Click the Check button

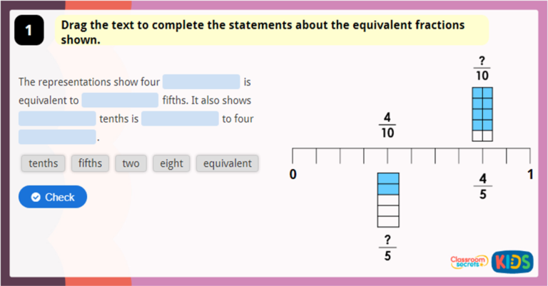tap(53, 197)
